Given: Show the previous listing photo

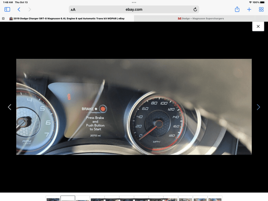Looking at the screenshot, I should coord(9,107).
